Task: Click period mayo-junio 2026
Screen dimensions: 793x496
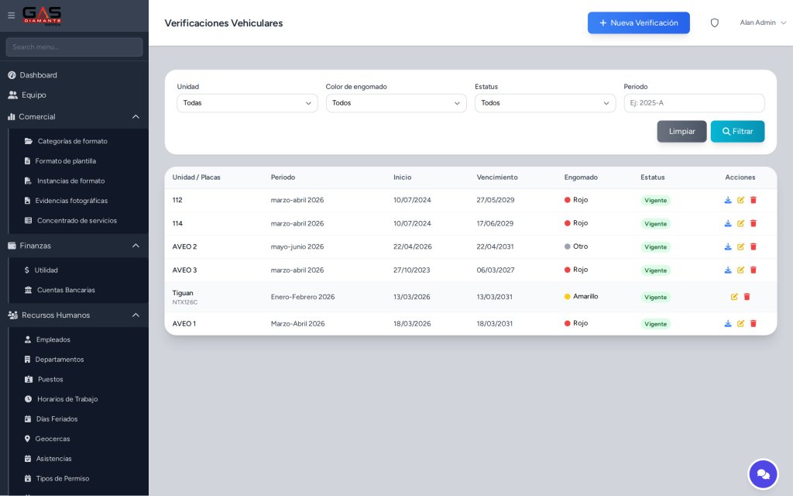Action: [x=297, y=246]
